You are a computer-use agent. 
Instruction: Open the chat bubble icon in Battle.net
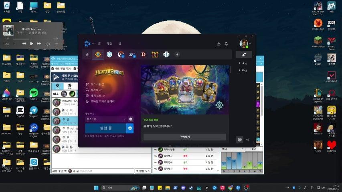coord(239,140)
